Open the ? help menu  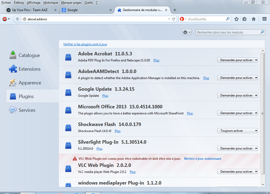(97, 3)
